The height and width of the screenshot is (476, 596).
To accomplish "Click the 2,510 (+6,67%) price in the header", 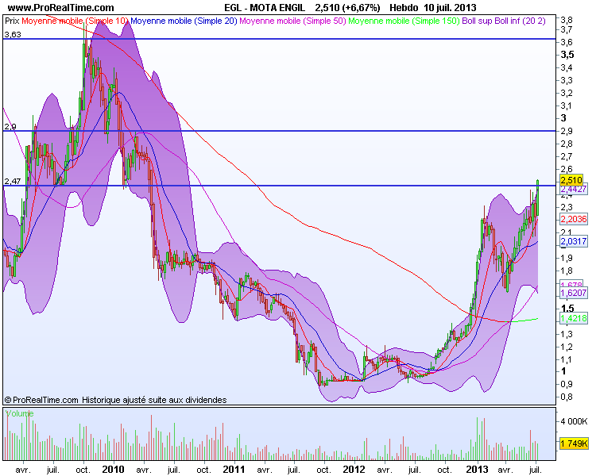I will 347,8.
